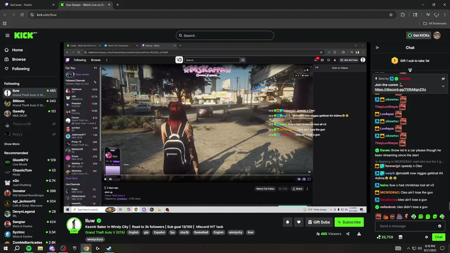The image size is (450, 253).
Task: Open recommended channel Donator
Action: point(30,193)
